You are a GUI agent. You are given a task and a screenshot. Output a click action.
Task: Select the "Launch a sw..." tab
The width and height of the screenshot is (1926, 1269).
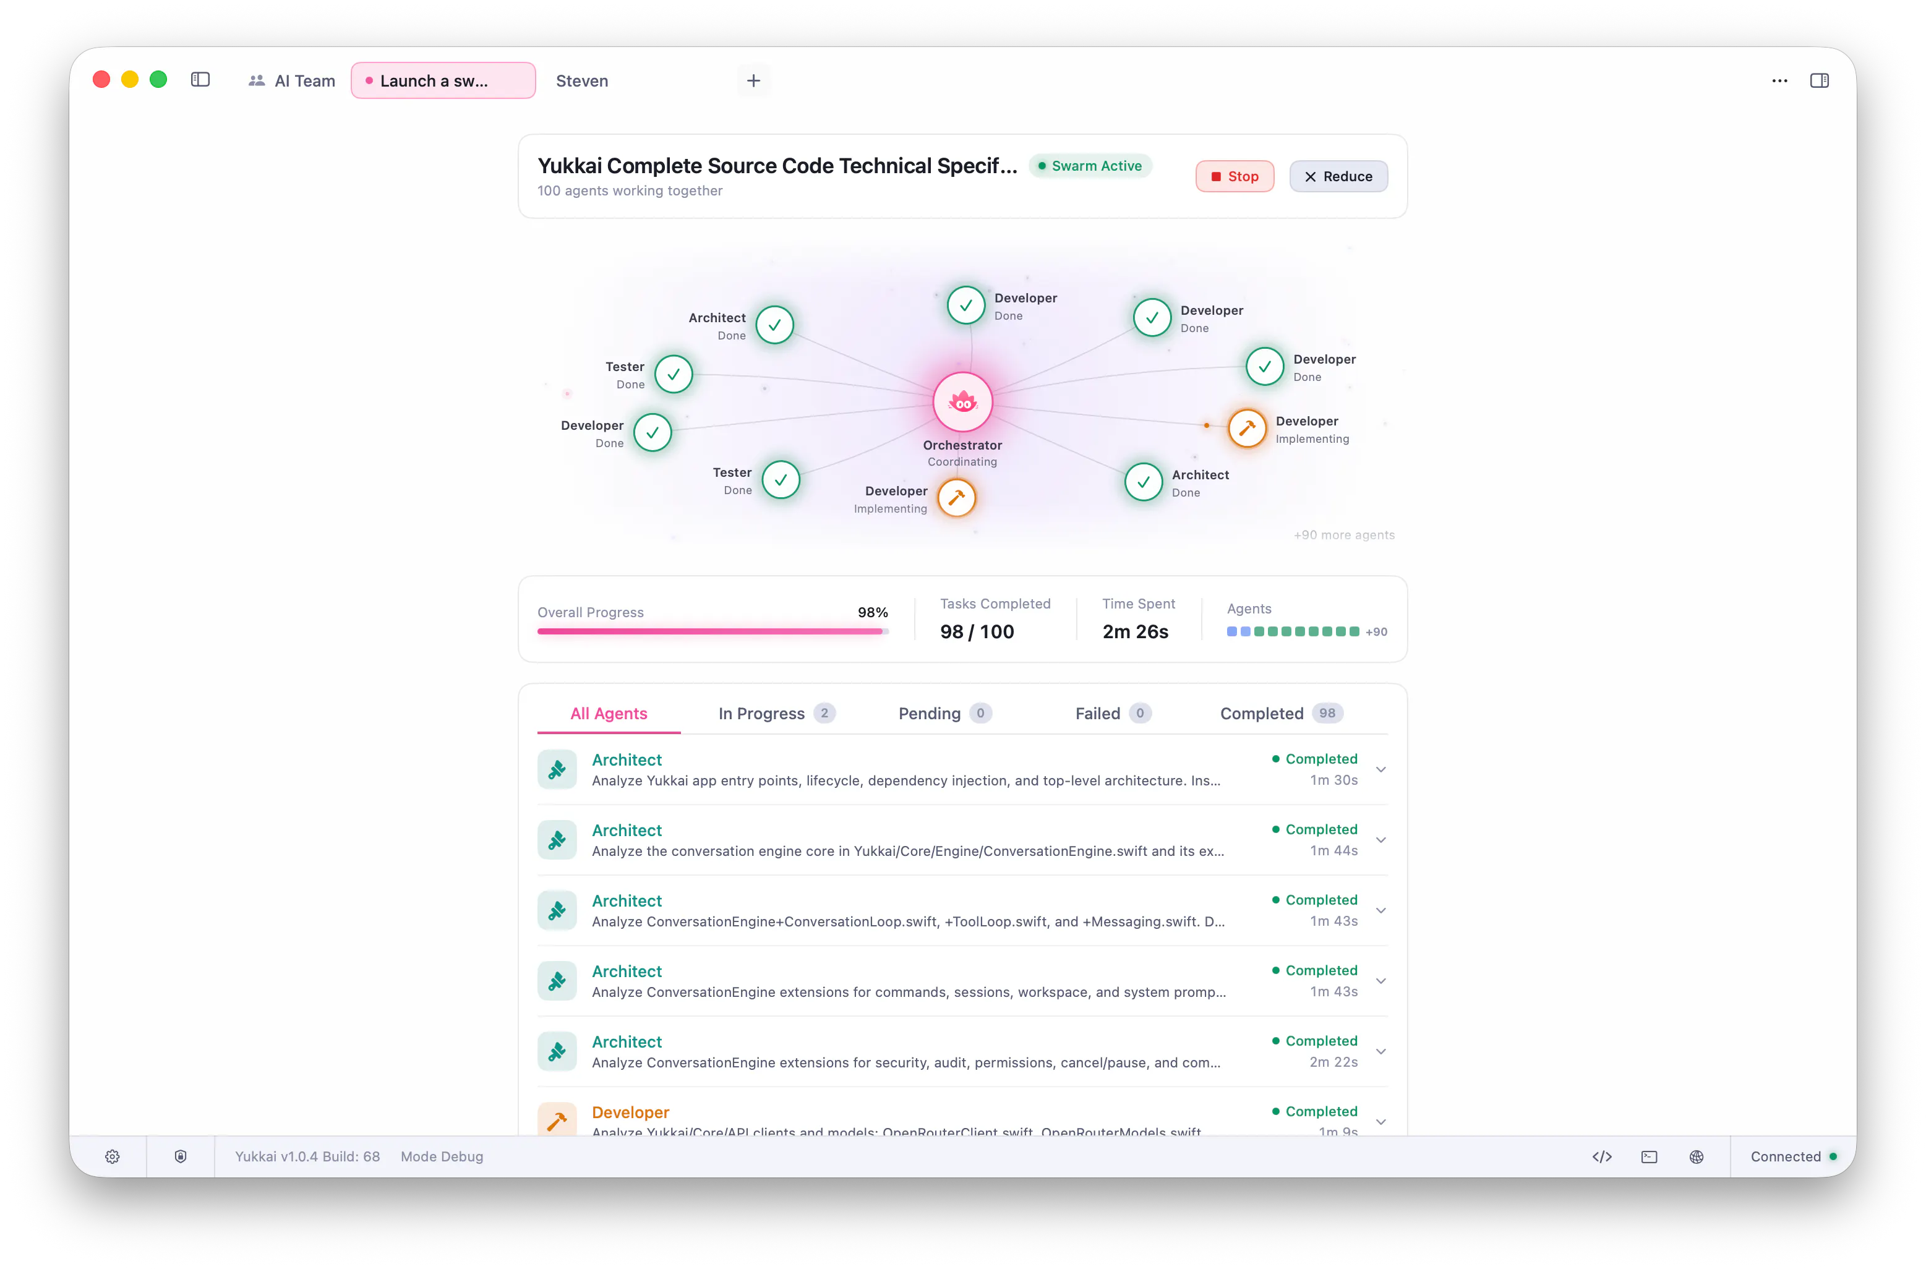443,80
